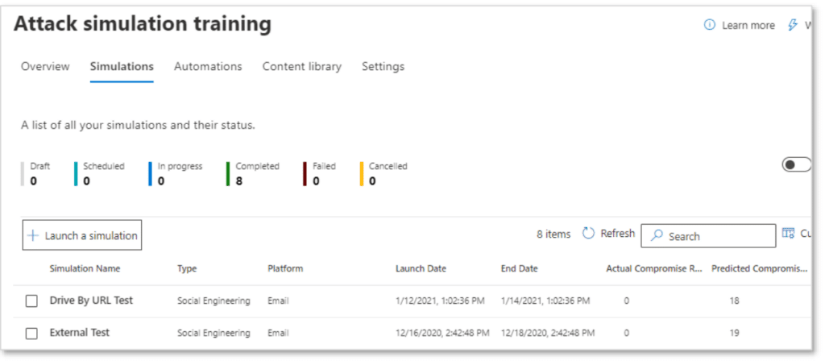
Task: Sort by Simulation Name column header
Action: [x=85, y=268]
